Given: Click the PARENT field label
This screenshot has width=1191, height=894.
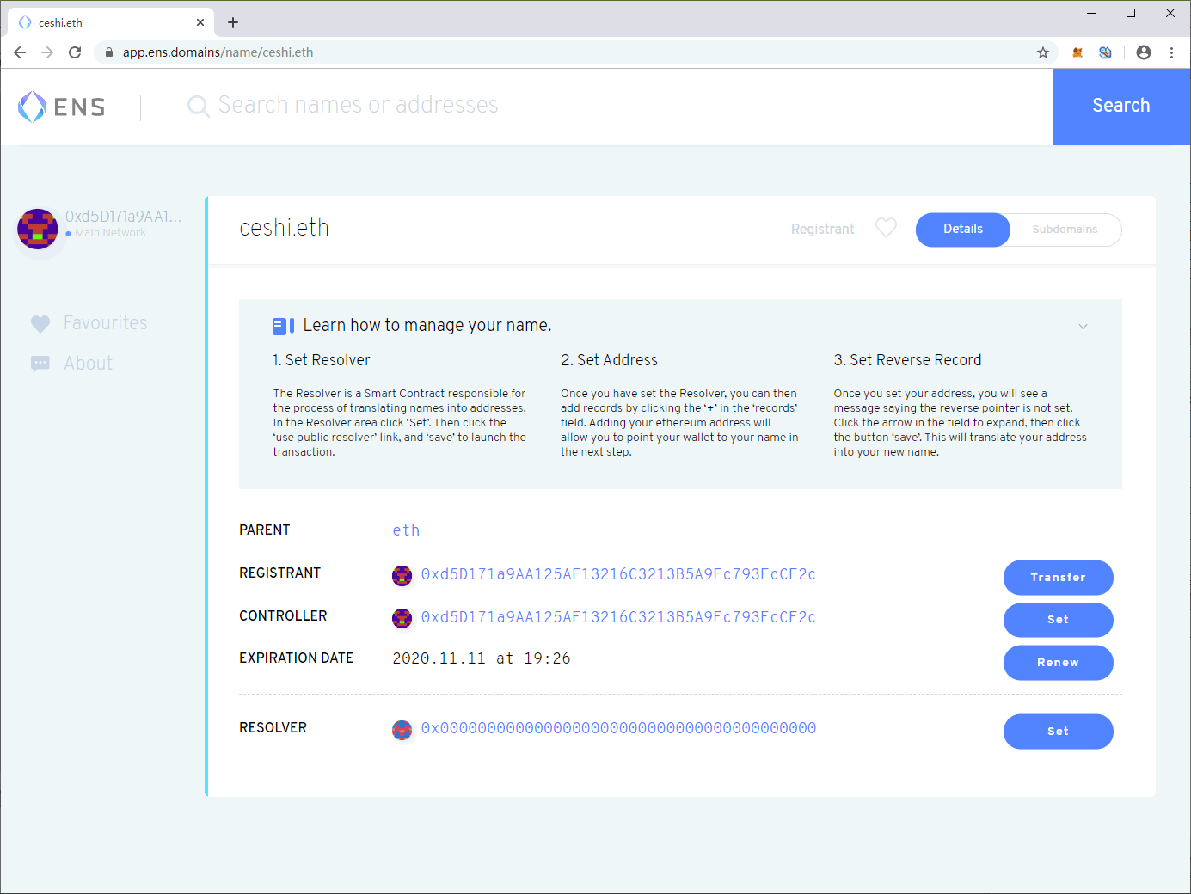Looking at the screenshot, I should pyautogui.click(x=265, y=530).
